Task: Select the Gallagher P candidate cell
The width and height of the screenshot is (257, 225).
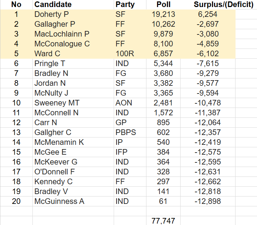Action: 73,24
